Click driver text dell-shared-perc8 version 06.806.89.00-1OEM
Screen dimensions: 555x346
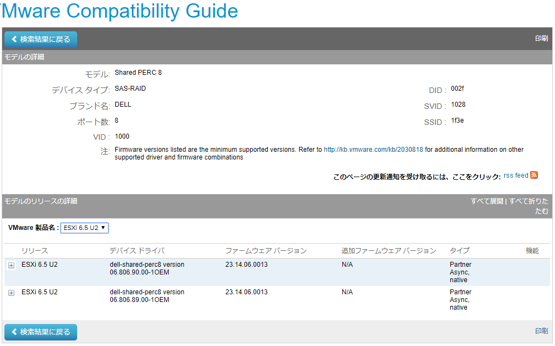(x=147, y=296)
